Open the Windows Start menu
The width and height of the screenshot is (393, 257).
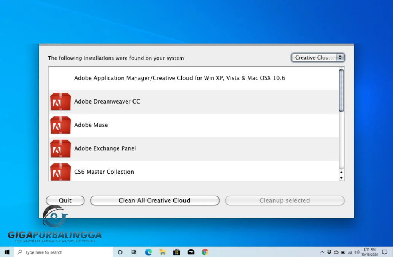[7, 252]
